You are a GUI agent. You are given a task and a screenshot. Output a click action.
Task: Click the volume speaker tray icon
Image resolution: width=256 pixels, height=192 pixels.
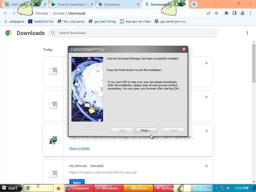(228, 188)
